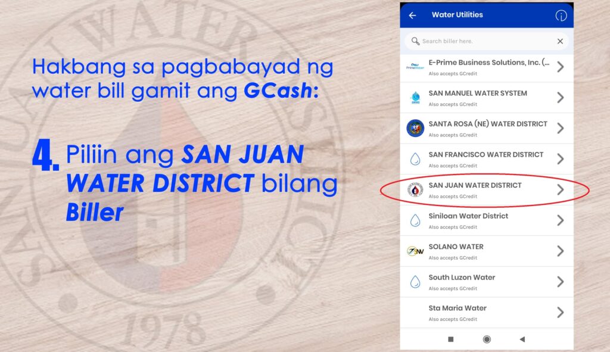Open Sta Maria Water chevron
Screen dimensions: 610x352
[x=560, y=312]
